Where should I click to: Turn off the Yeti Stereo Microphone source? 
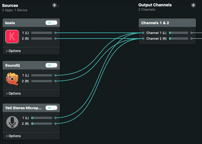51,108
